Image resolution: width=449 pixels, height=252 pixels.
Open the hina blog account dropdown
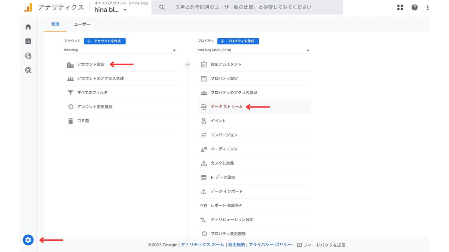point(121,50)
